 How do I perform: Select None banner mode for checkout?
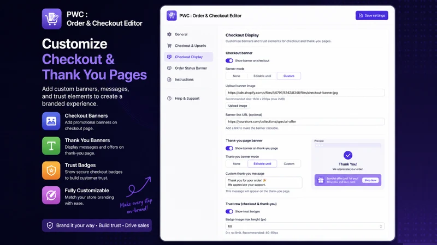click(237, 76)
